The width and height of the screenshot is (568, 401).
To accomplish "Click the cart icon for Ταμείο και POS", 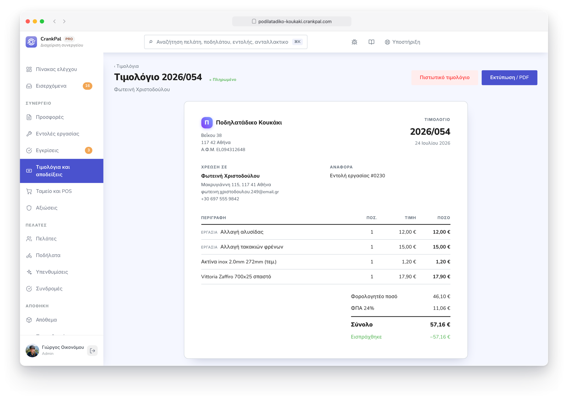I will coord(29,191).
